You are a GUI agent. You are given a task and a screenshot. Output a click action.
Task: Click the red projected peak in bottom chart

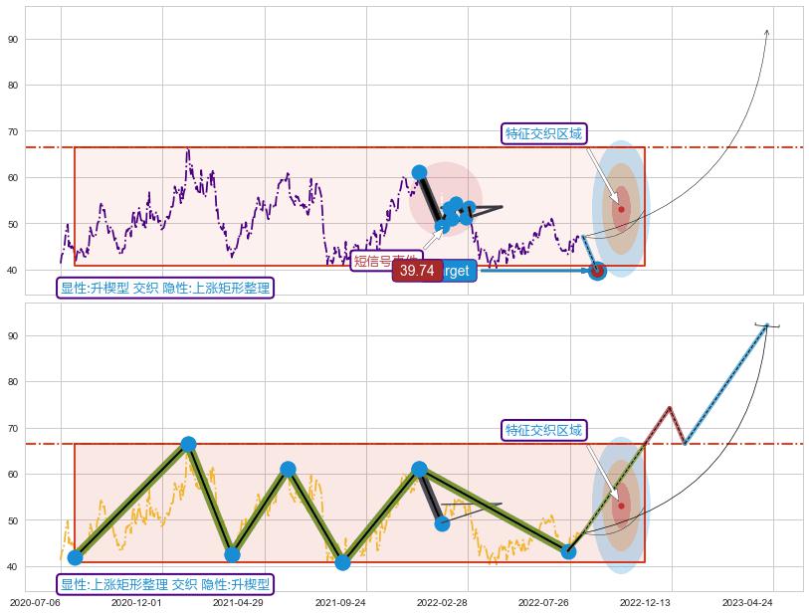click(670, 407)
